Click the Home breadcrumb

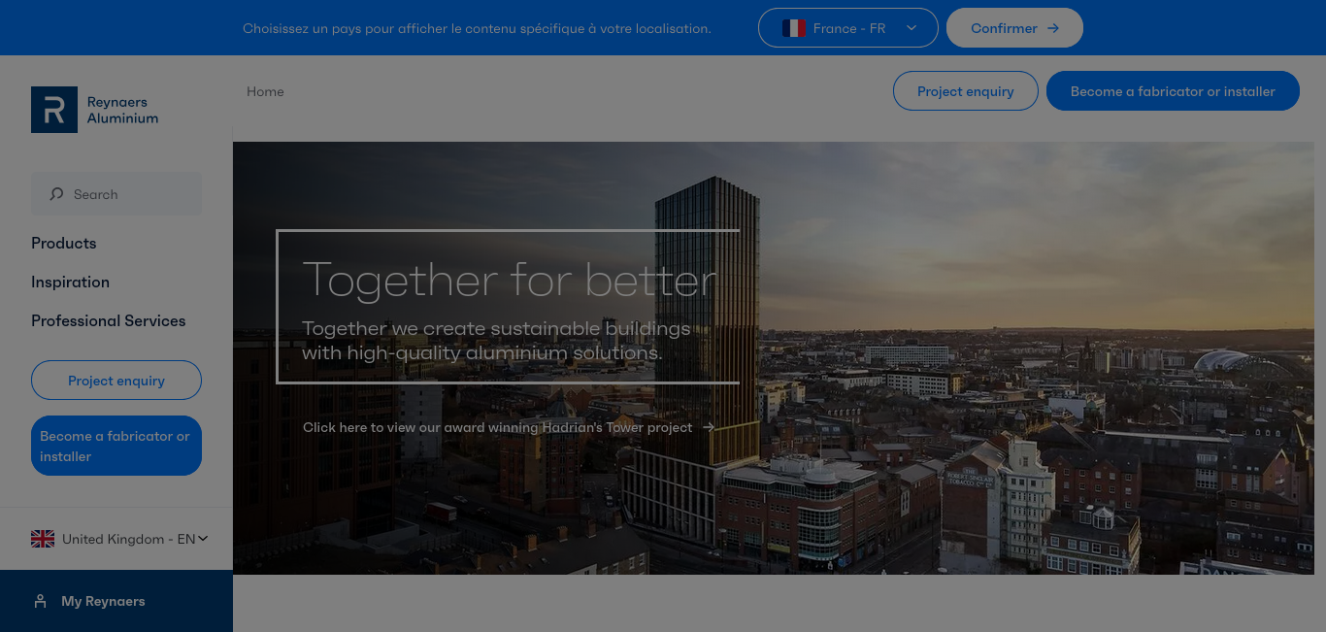(x=265, y=91)
